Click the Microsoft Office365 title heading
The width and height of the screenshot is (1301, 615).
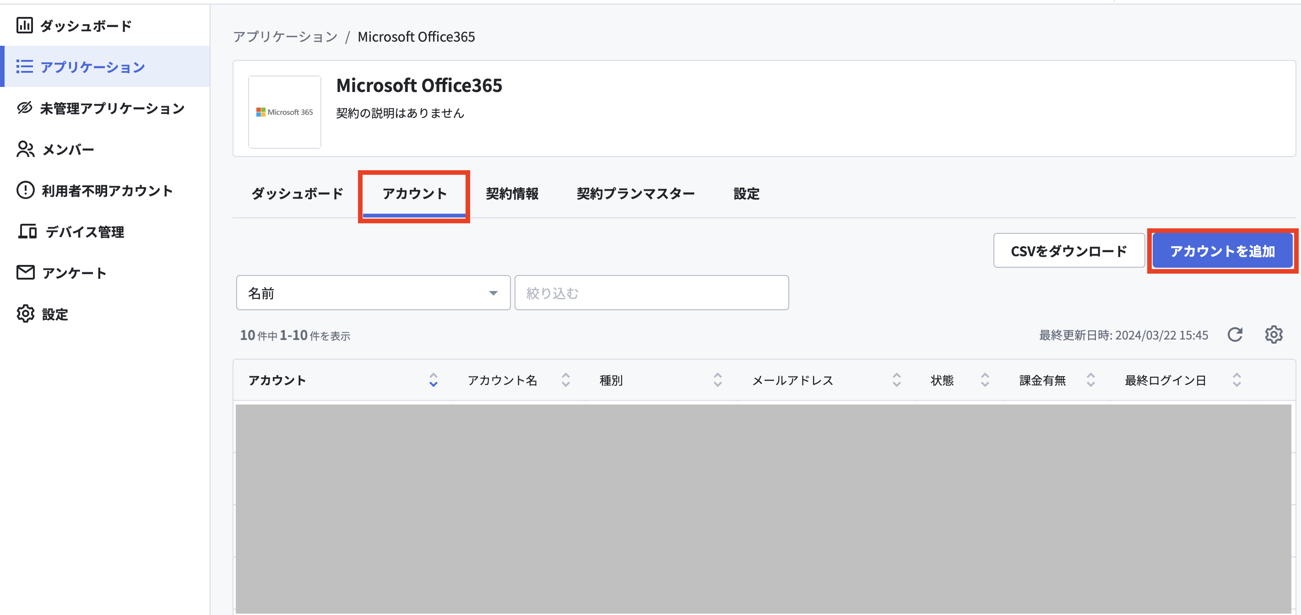point(419,85)
